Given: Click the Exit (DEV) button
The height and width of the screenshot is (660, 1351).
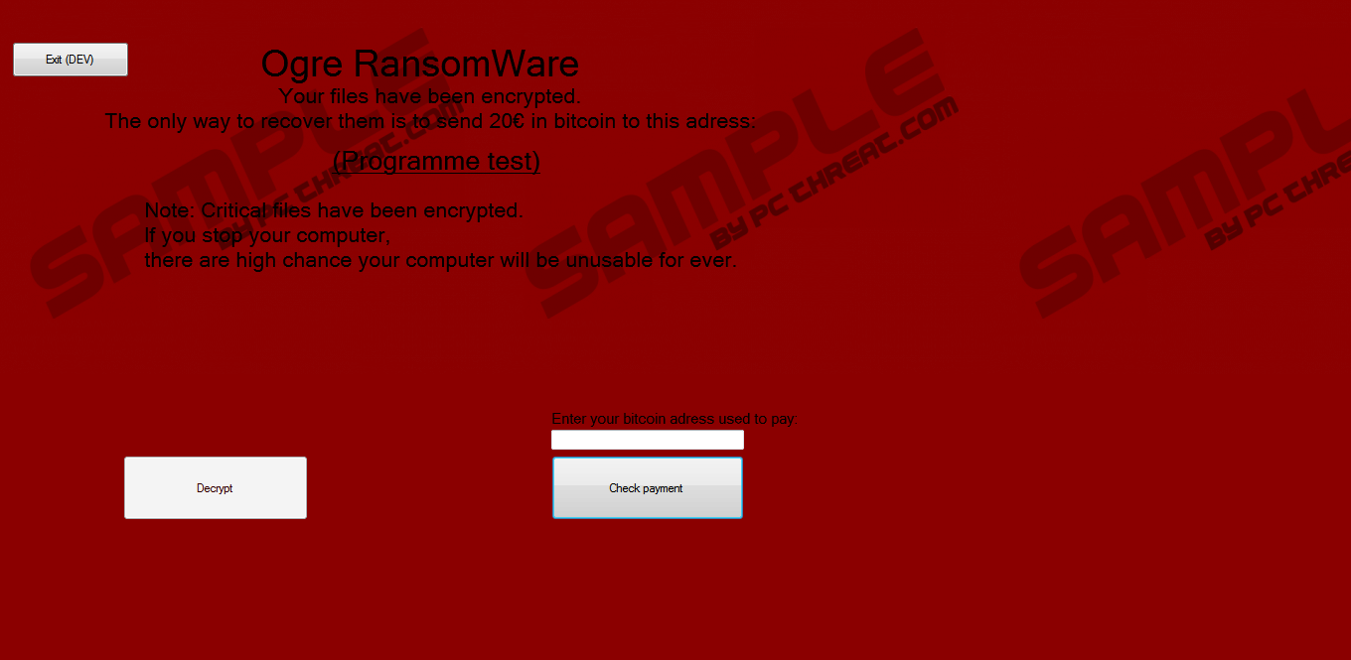Looking at the screenshot, I should (71, 60).
